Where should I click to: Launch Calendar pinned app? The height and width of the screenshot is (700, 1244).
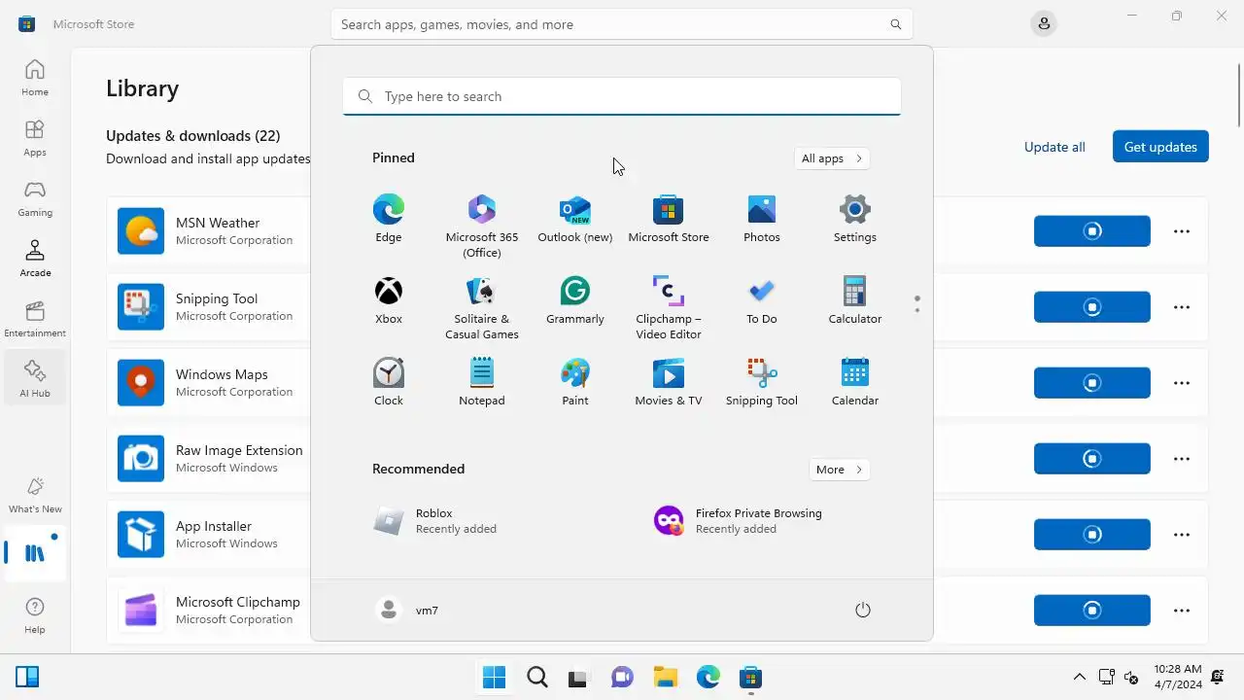[854, 382]
